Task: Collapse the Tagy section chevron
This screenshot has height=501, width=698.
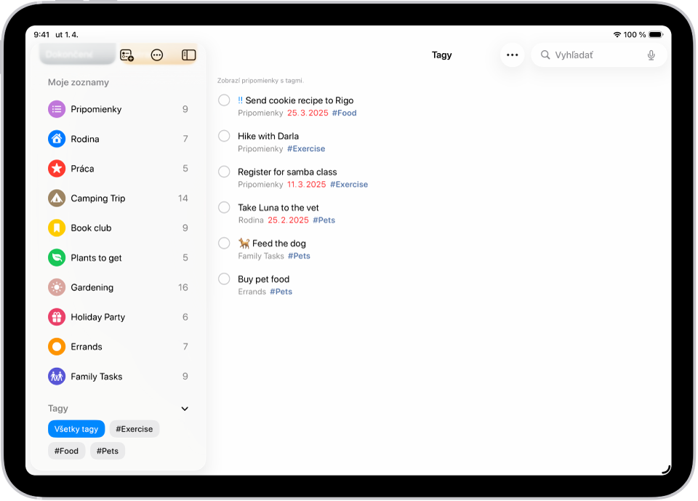Action: coord(185,409)
